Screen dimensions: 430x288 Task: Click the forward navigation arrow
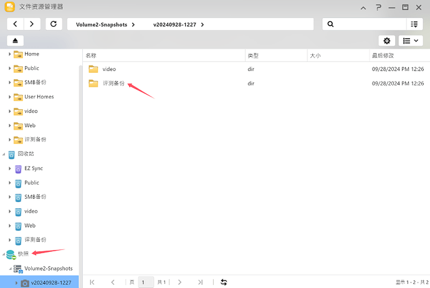click(x=32, y=24)
